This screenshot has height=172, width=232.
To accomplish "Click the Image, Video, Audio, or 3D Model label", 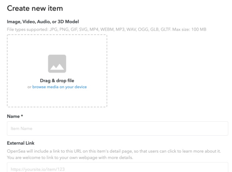I will (x=43, y=22).
